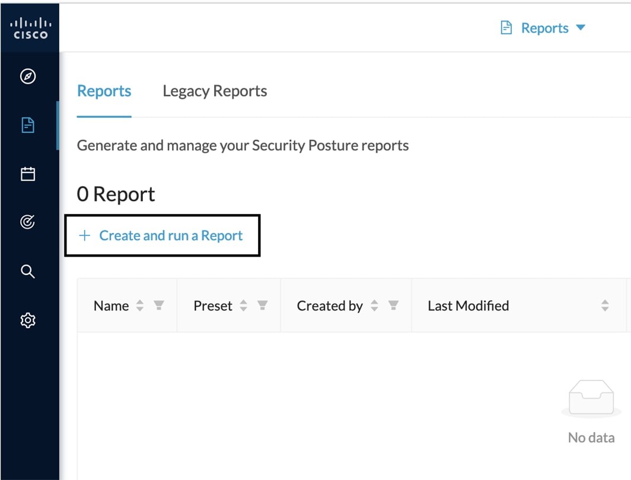Image resolution: width=631 pixels, height=480 pixels.
Task: Click Create and run a Report
Action: (x=171, y=235)
